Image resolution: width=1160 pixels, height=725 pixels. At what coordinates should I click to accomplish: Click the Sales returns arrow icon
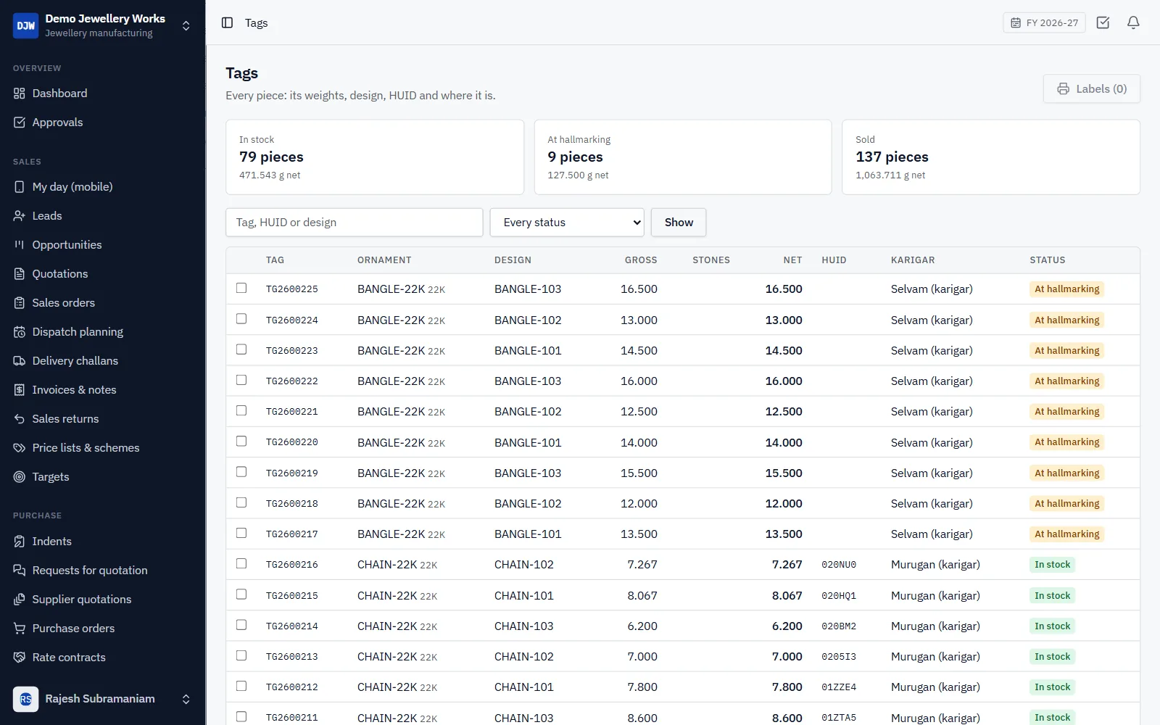point(20,419)
